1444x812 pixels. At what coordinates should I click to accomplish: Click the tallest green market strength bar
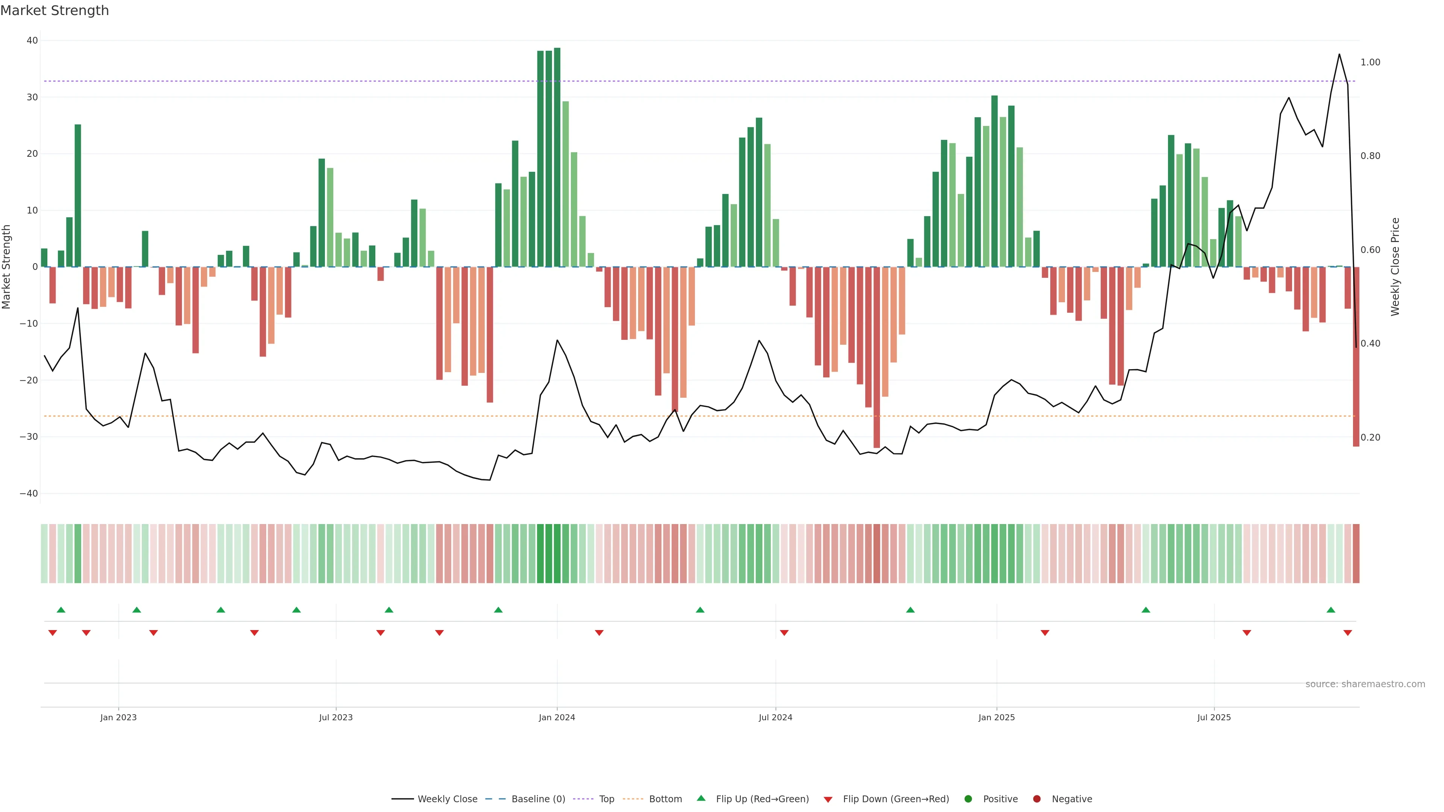[557, 157]
